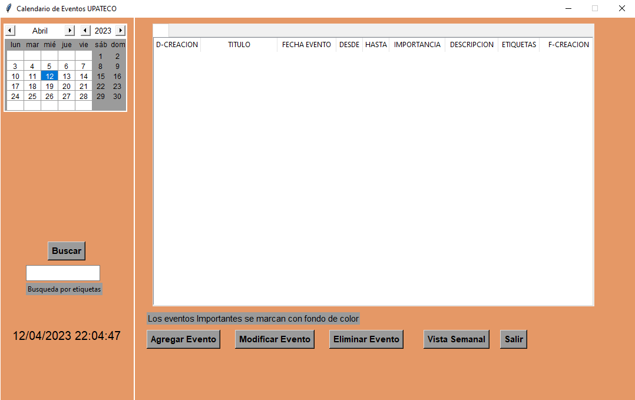The height and width of the screenshot is (400, 635).
Task: Click the Python feather icon in the title bar
Action: click(x=8, y=8)
